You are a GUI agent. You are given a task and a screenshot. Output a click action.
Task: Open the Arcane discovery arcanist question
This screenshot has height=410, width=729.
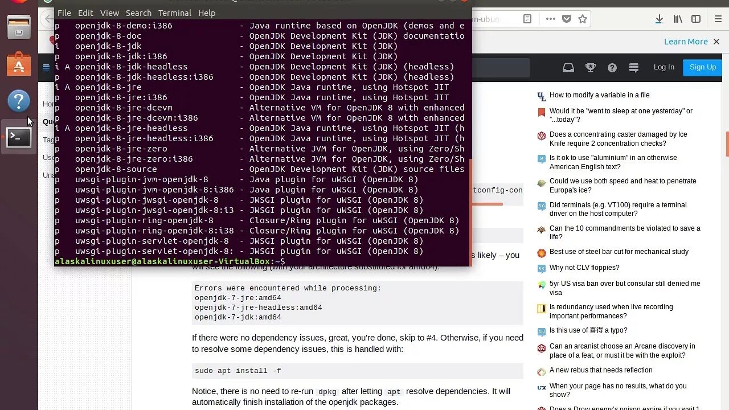pyautogui.click(x=622, y=351)
